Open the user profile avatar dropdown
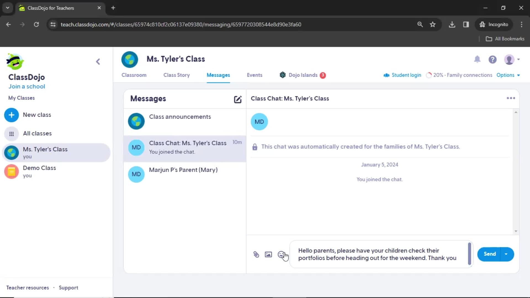 [x=512, y=59]
